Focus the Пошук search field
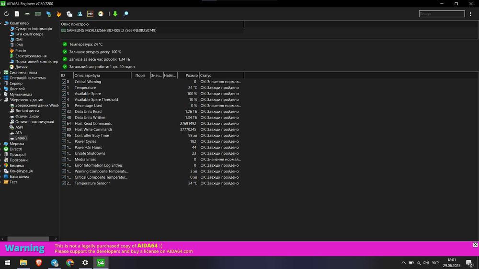Image resolution: width=479 pixels, height=269 pixels. pos(442,14)
